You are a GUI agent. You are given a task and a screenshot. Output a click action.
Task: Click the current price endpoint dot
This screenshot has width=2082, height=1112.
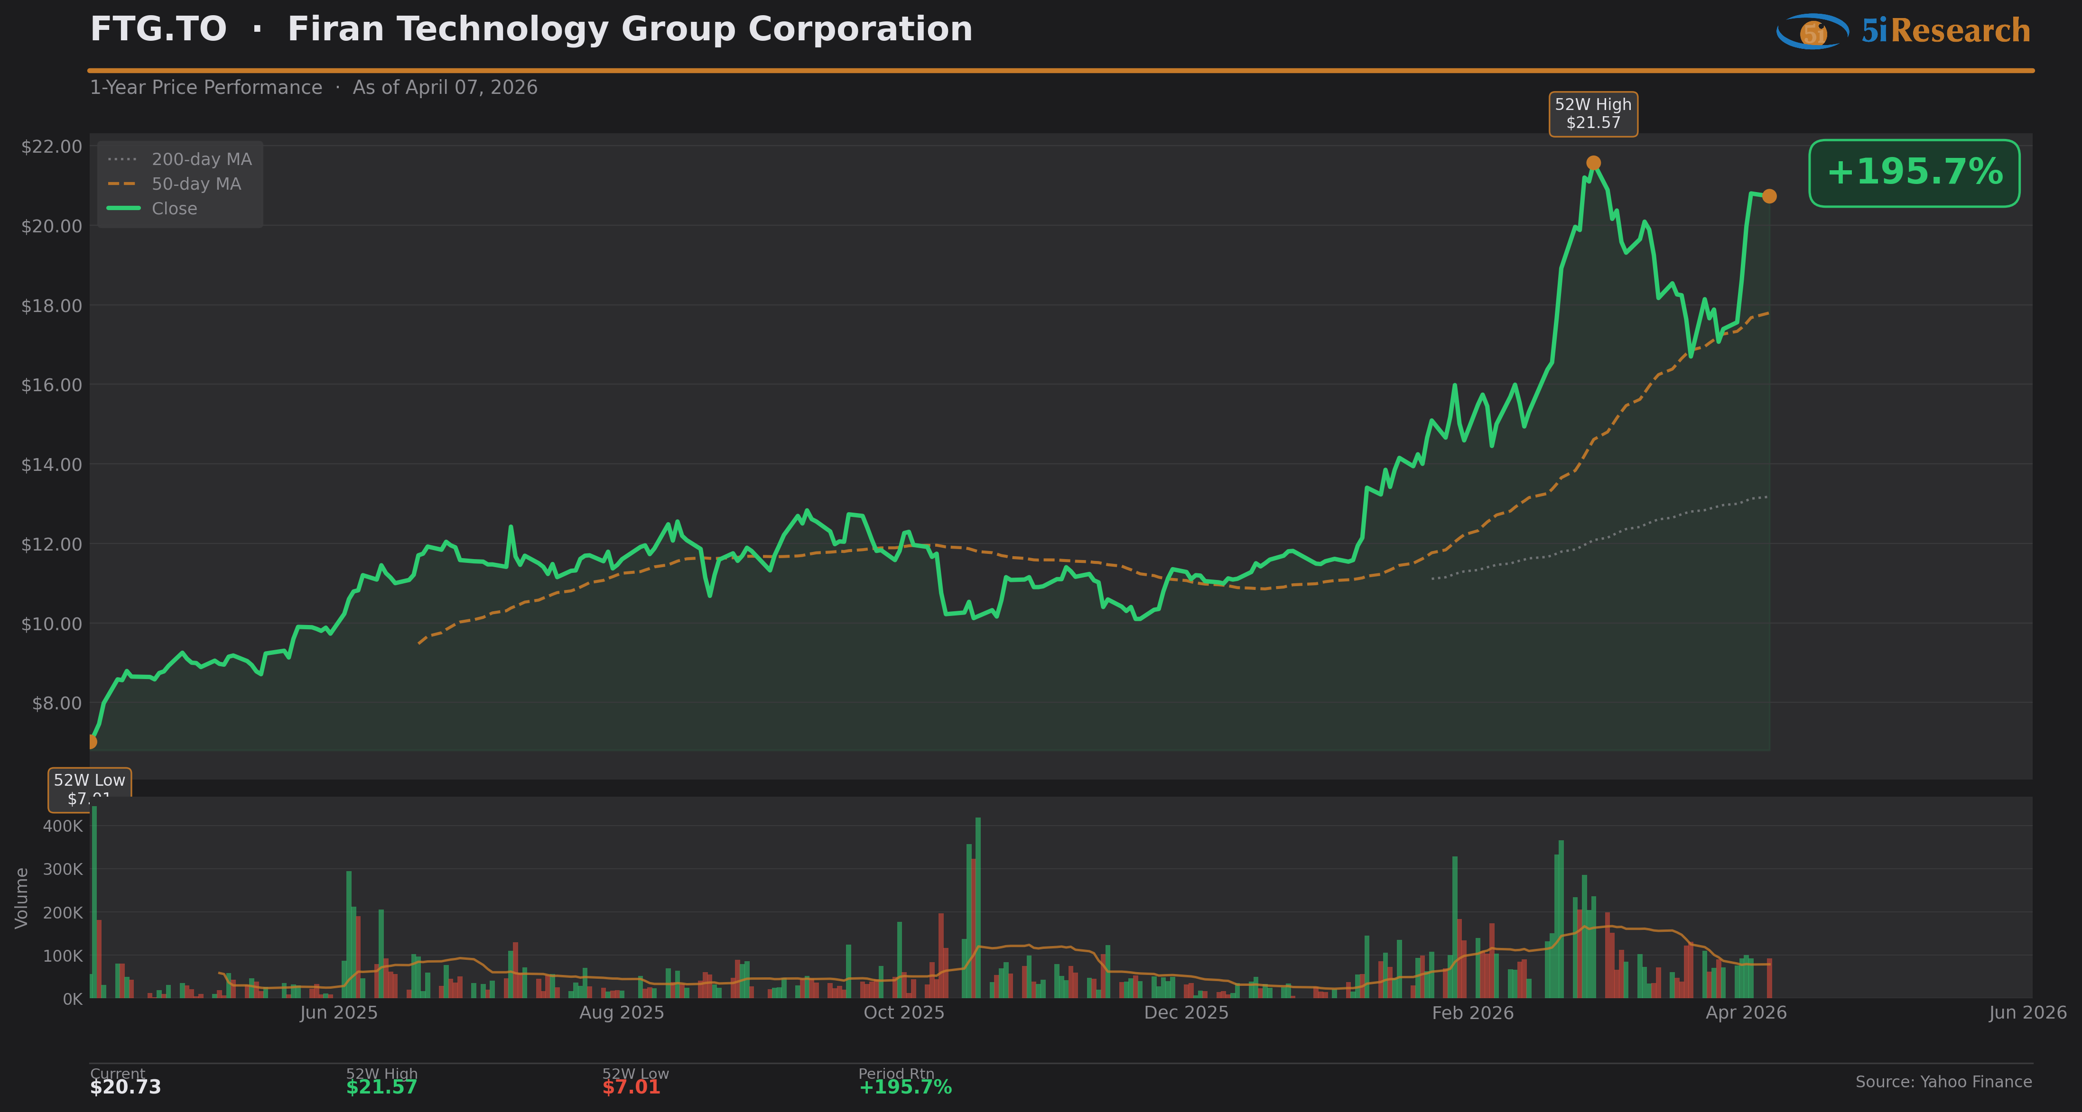click(1769, 196)
